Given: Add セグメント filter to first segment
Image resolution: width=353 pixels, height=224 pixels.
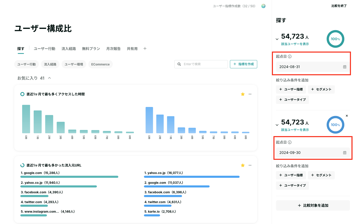Looking at the screenshot, I should tap(321, 89).
